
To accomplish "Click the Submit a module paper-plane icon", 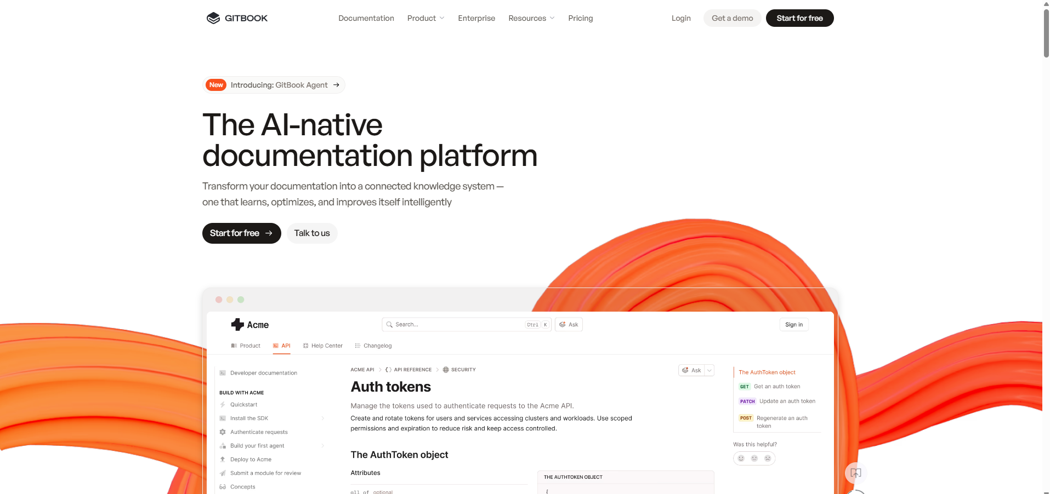I will [x=223, y=473].
